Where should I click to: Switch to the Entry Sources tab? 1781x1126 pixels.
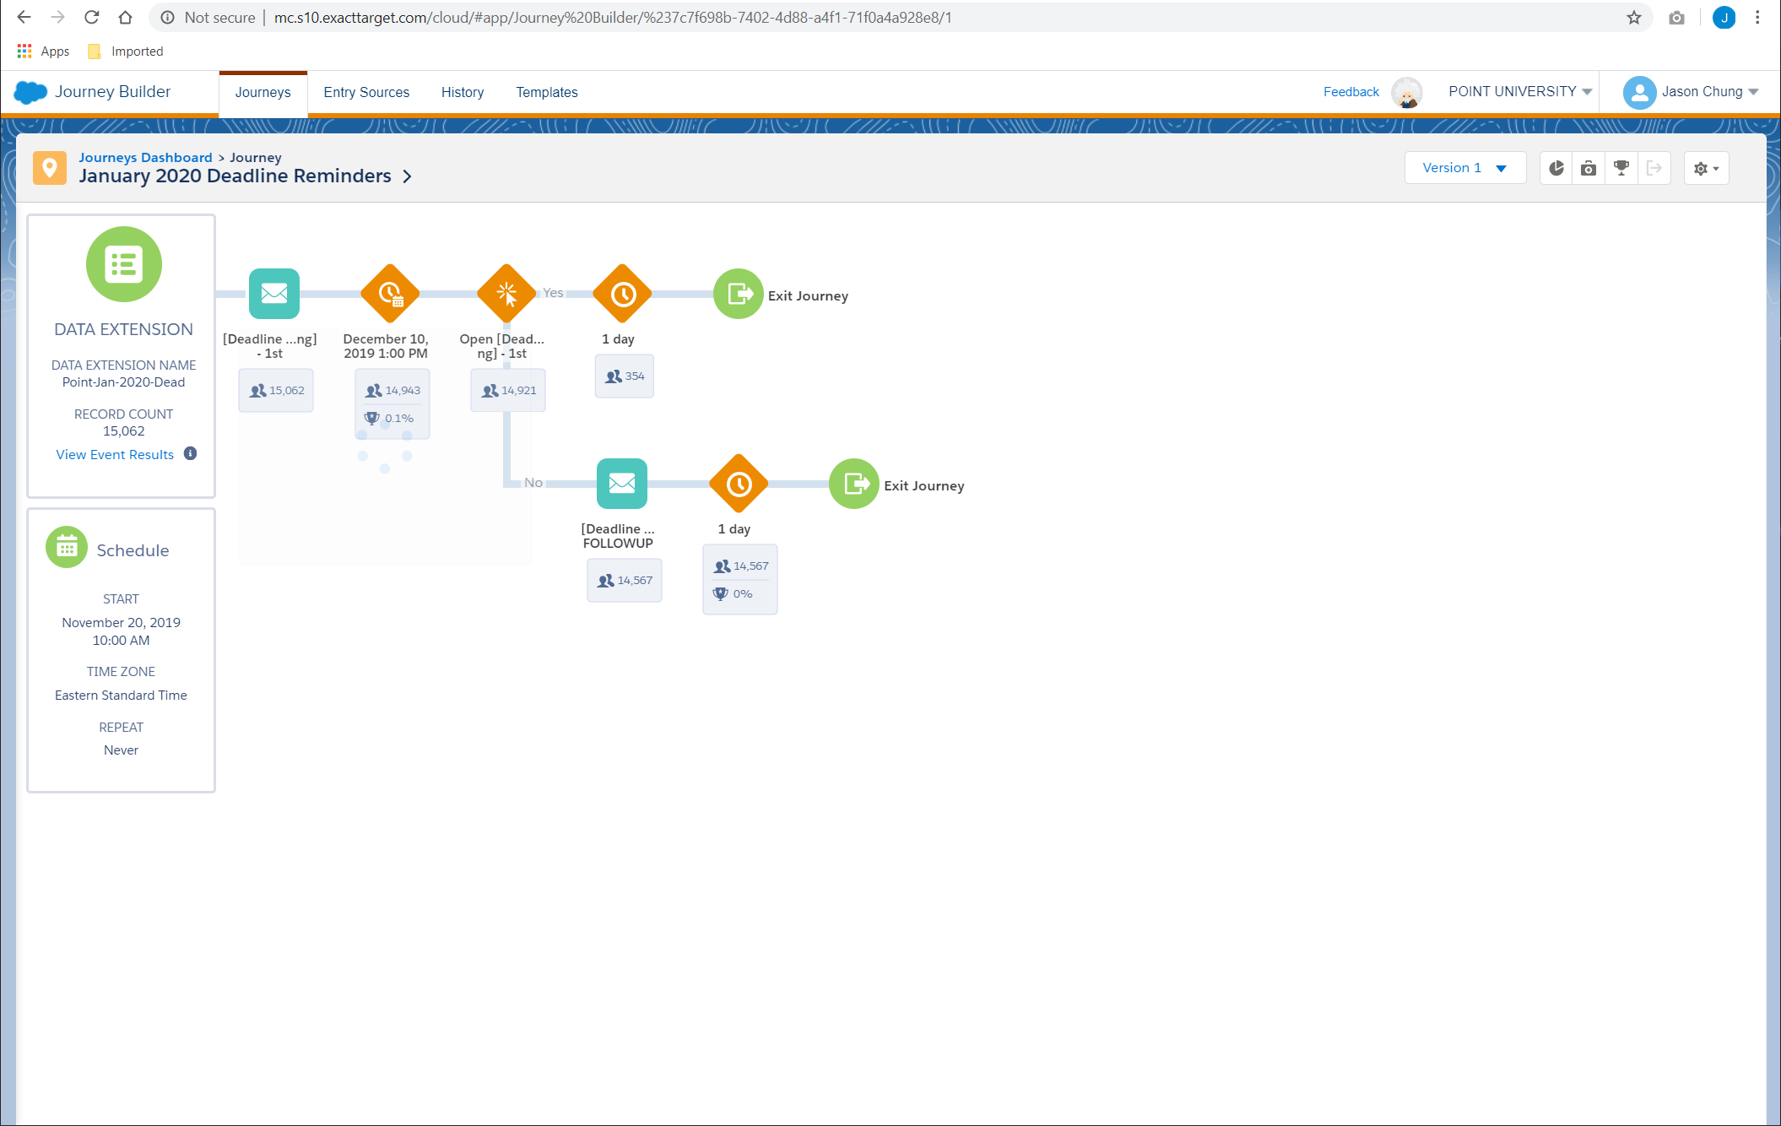[366, 92]
